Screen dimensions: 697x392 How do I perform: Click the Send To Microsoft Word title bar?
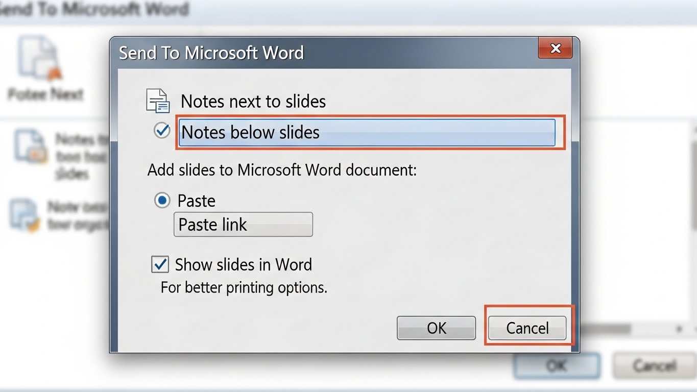coord(306,53)
